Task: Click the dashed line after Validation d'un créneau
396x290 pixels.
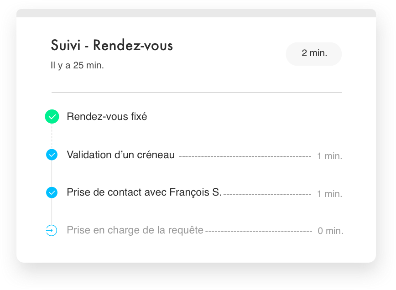Action: pyautogui.click(x=245, y=157)
